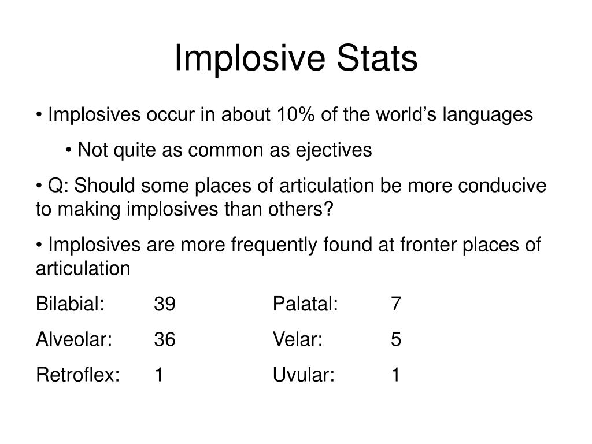Select the Uvular count 1
This screenshot has width=592, height=444.
point(395,375)
